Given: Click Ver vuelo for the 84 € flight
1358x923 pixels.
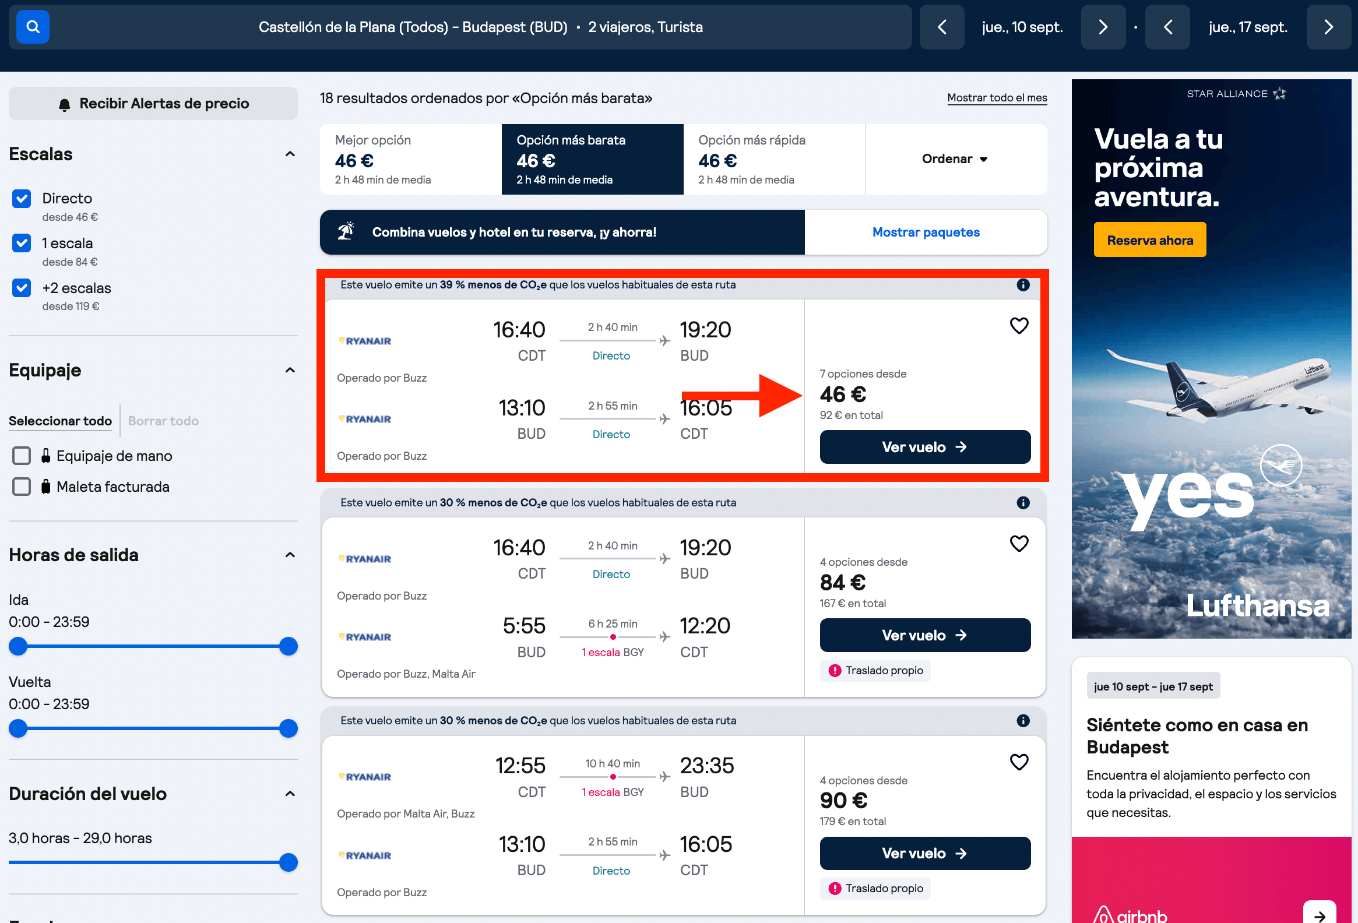Looking at the screenshot, I should coord(925,635).
